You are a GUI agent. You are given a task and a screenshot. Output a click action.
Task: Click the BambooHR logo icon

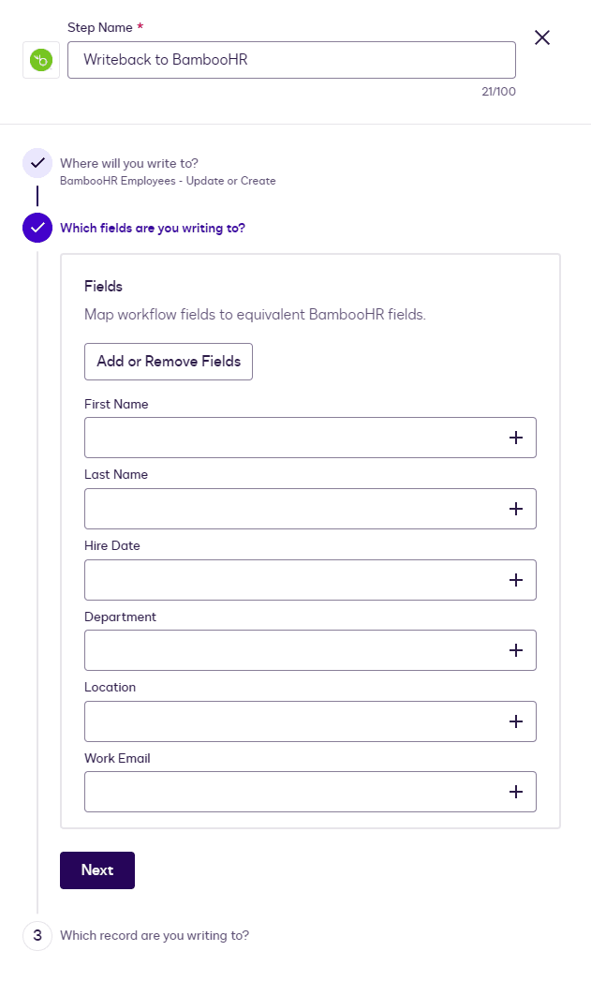[41, 60]
